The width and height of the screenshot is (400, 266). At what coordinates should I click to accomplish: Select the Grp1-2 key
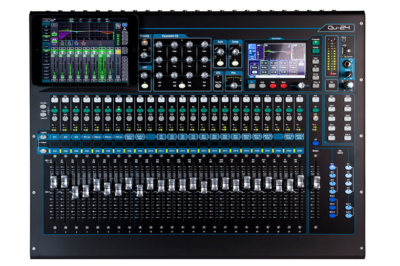348,207
